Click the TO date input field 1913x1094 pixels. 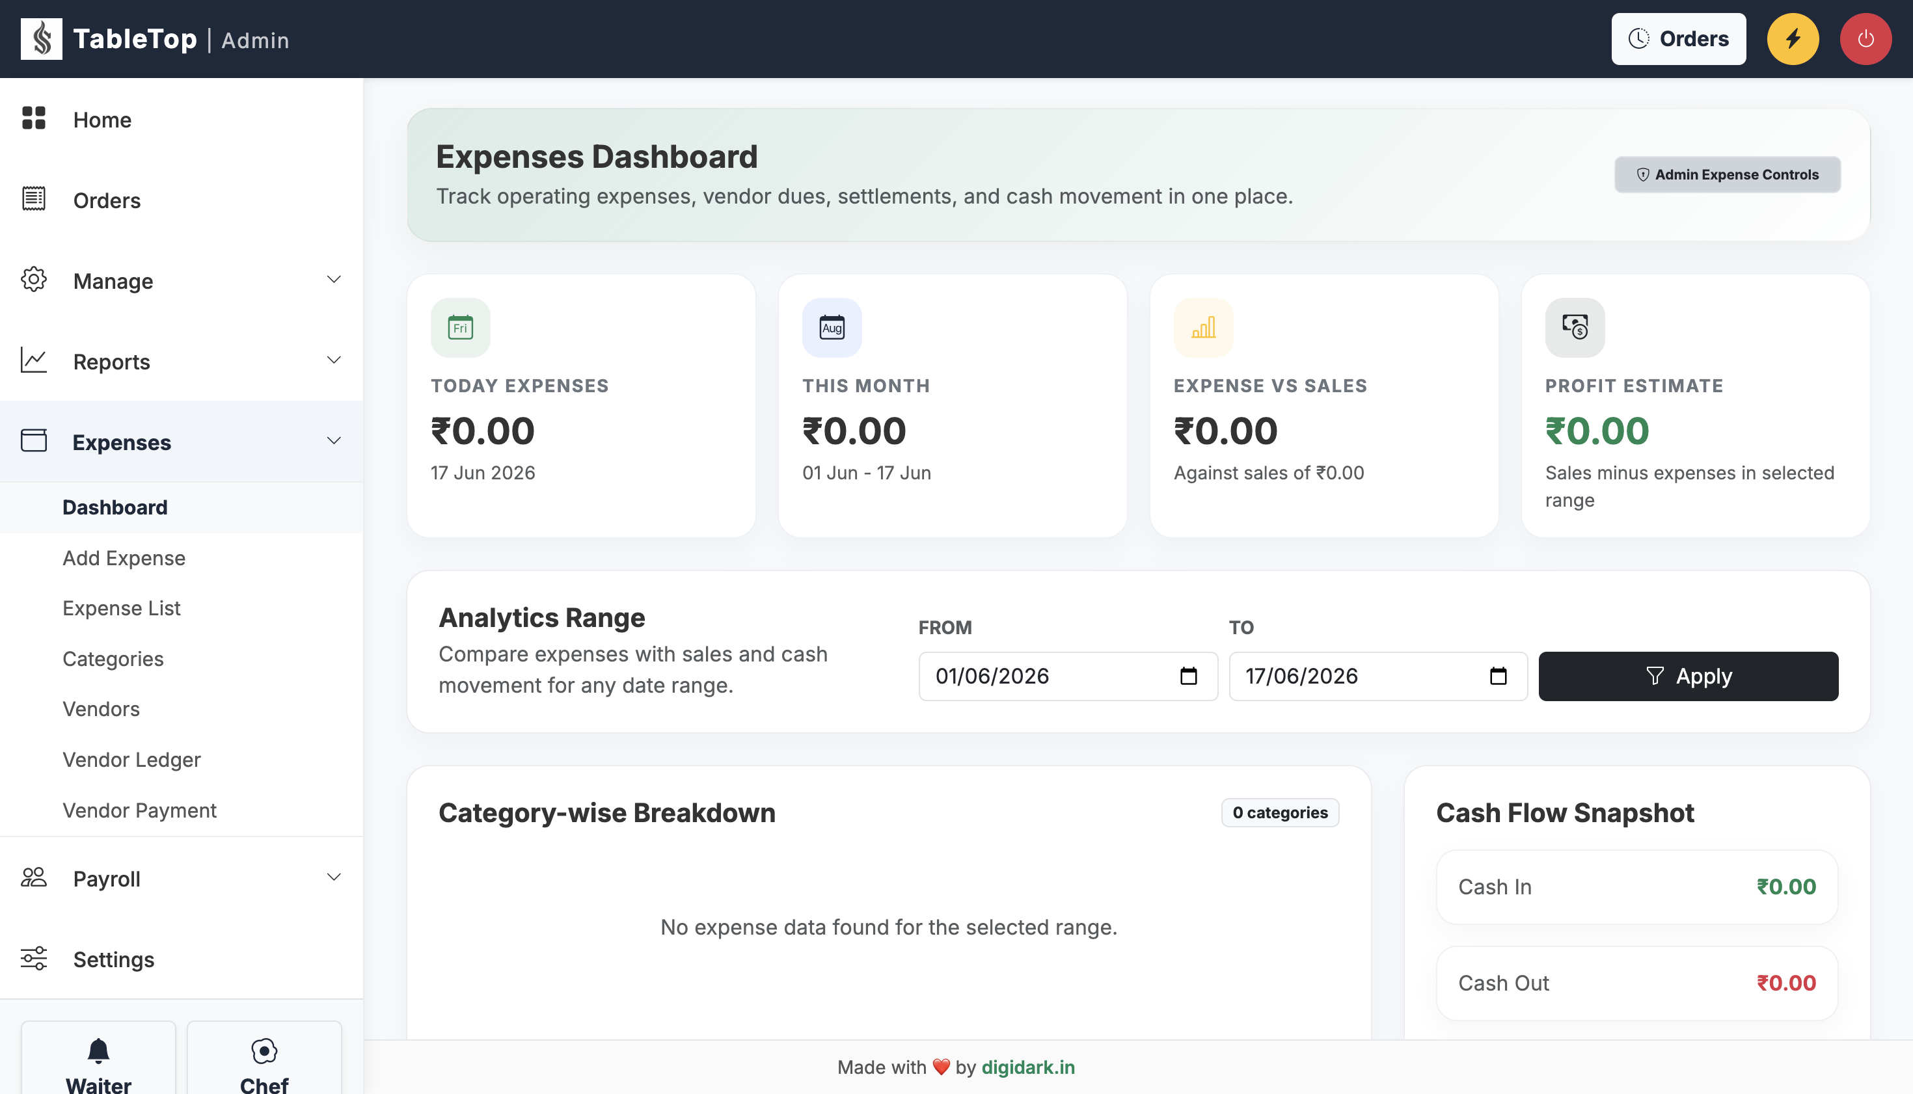pyautogui.click(x=1377, y=676)
